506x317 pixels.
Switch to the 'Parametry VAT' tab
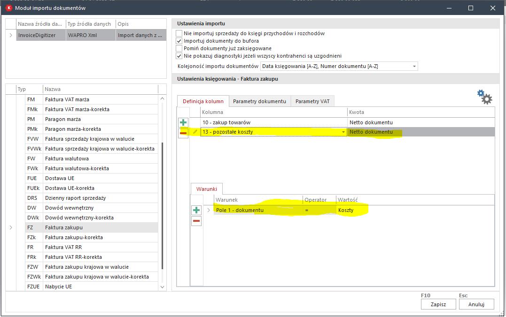click(312, 101)
